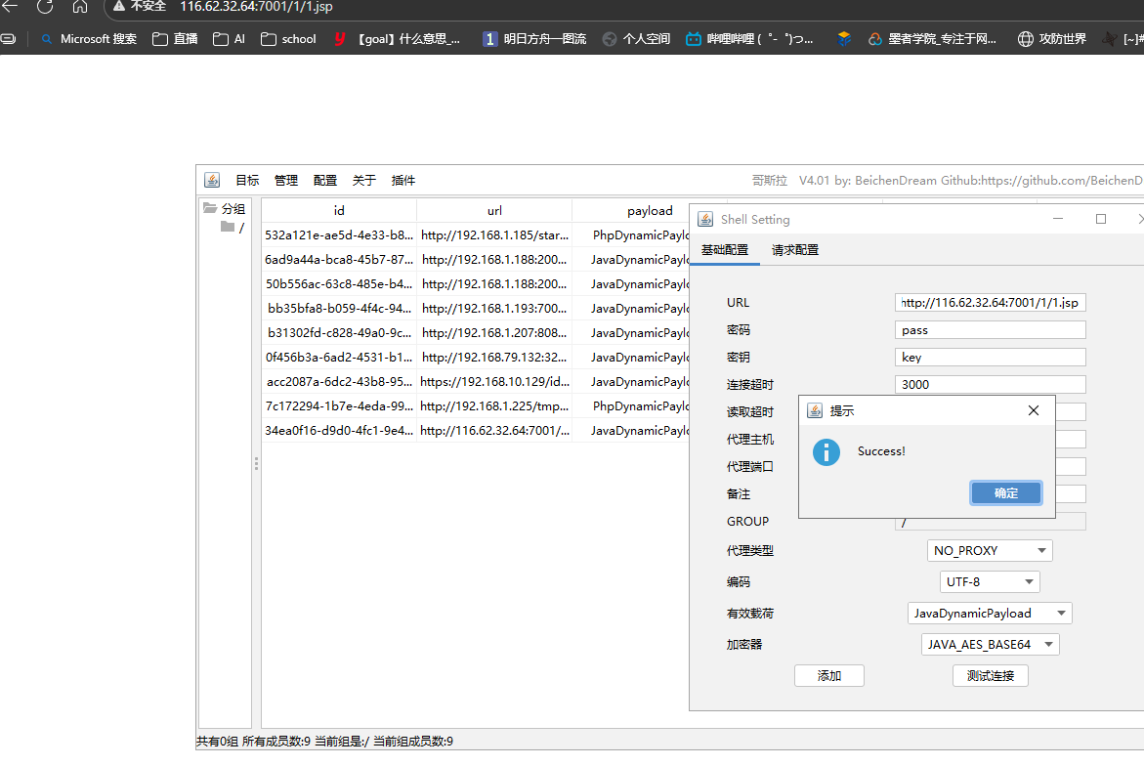The image size is (1144, 766).
Task: Click the browser refresh icon
Action: tap(44, 7)
